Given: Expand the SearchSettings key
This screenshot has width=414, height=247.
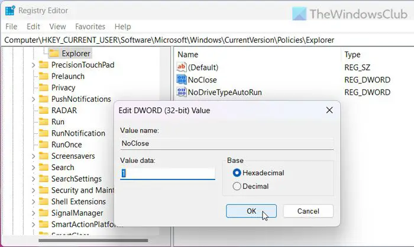Looking at the screenshot, I should pos(33,179).
